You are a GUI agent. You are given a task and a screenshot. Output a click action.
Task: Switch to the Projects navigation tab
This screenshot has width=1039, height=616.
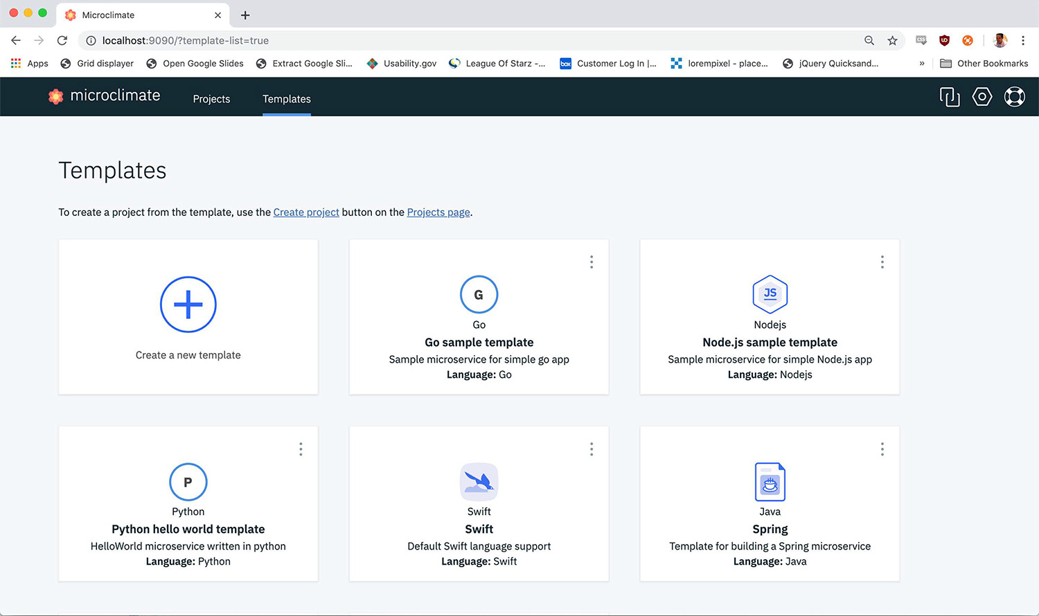[x=211, y=98]
